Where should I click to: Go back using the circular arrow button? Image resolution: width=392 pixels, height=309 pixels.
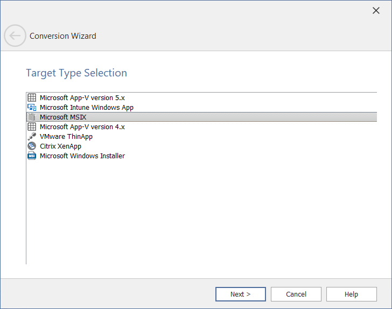[15, 36]
